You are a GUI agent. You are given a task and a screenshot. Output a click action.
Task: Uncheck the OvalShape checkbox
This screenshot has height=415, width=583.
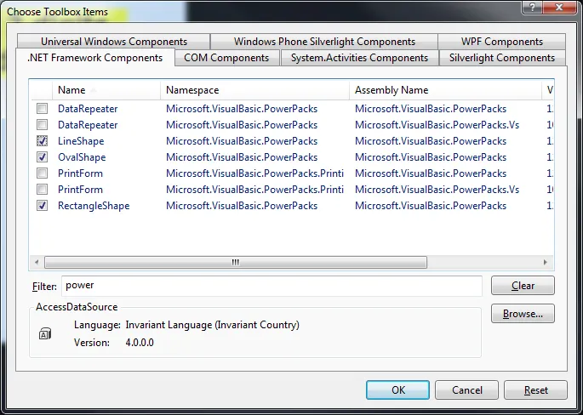[x=42, y=156]
